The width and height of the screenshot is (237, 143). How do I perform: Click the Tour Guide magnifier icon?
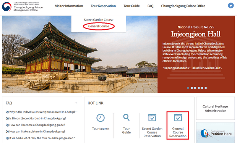click(x=127, y=117)
